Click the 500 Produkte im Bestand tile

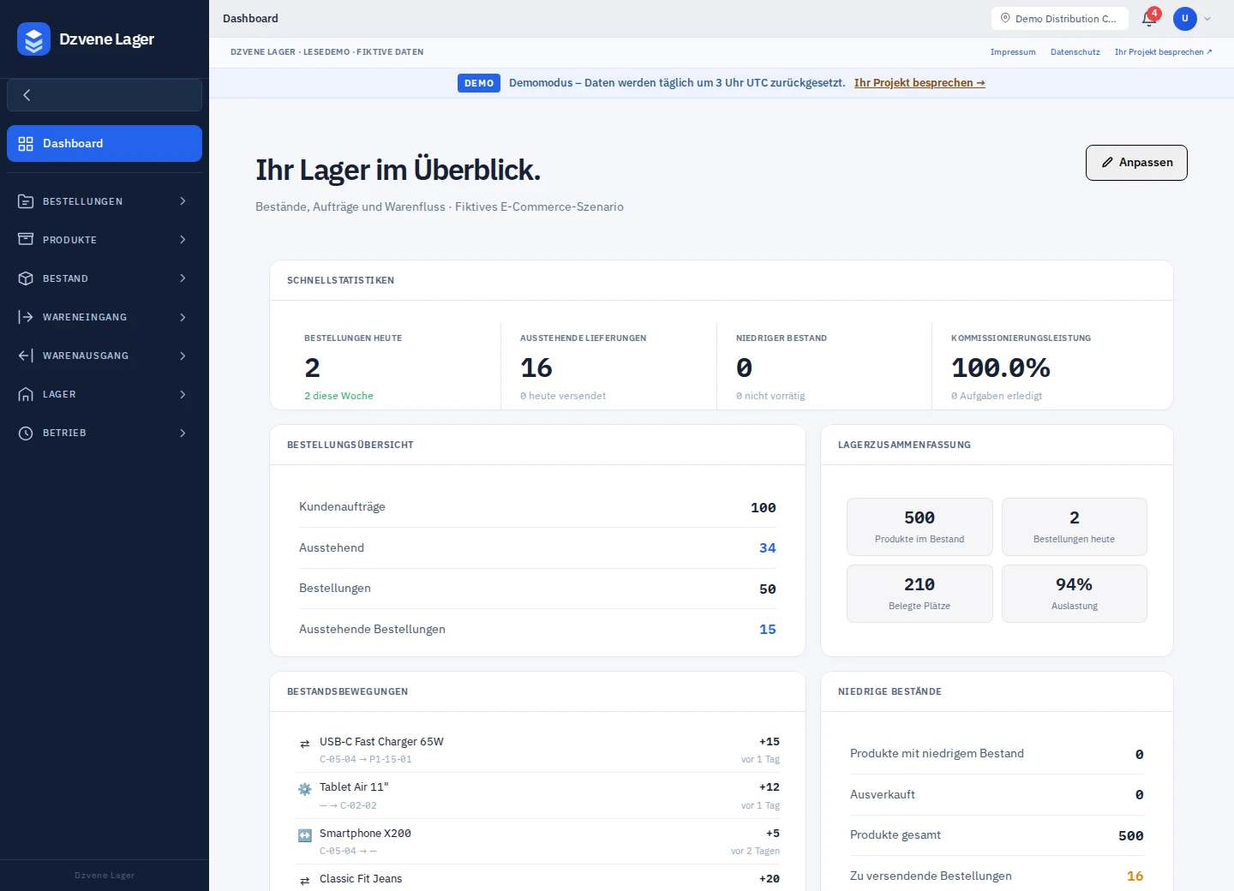point(920,527)
